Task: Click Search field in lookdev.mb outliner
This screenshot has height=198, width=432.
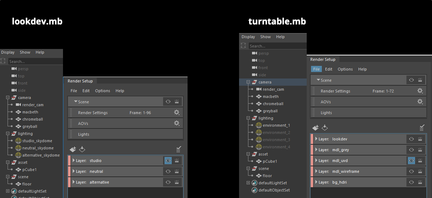Action: tap(35, 62)
